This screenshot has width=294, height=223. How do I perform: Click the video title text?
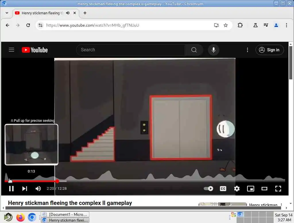(70, 203)
